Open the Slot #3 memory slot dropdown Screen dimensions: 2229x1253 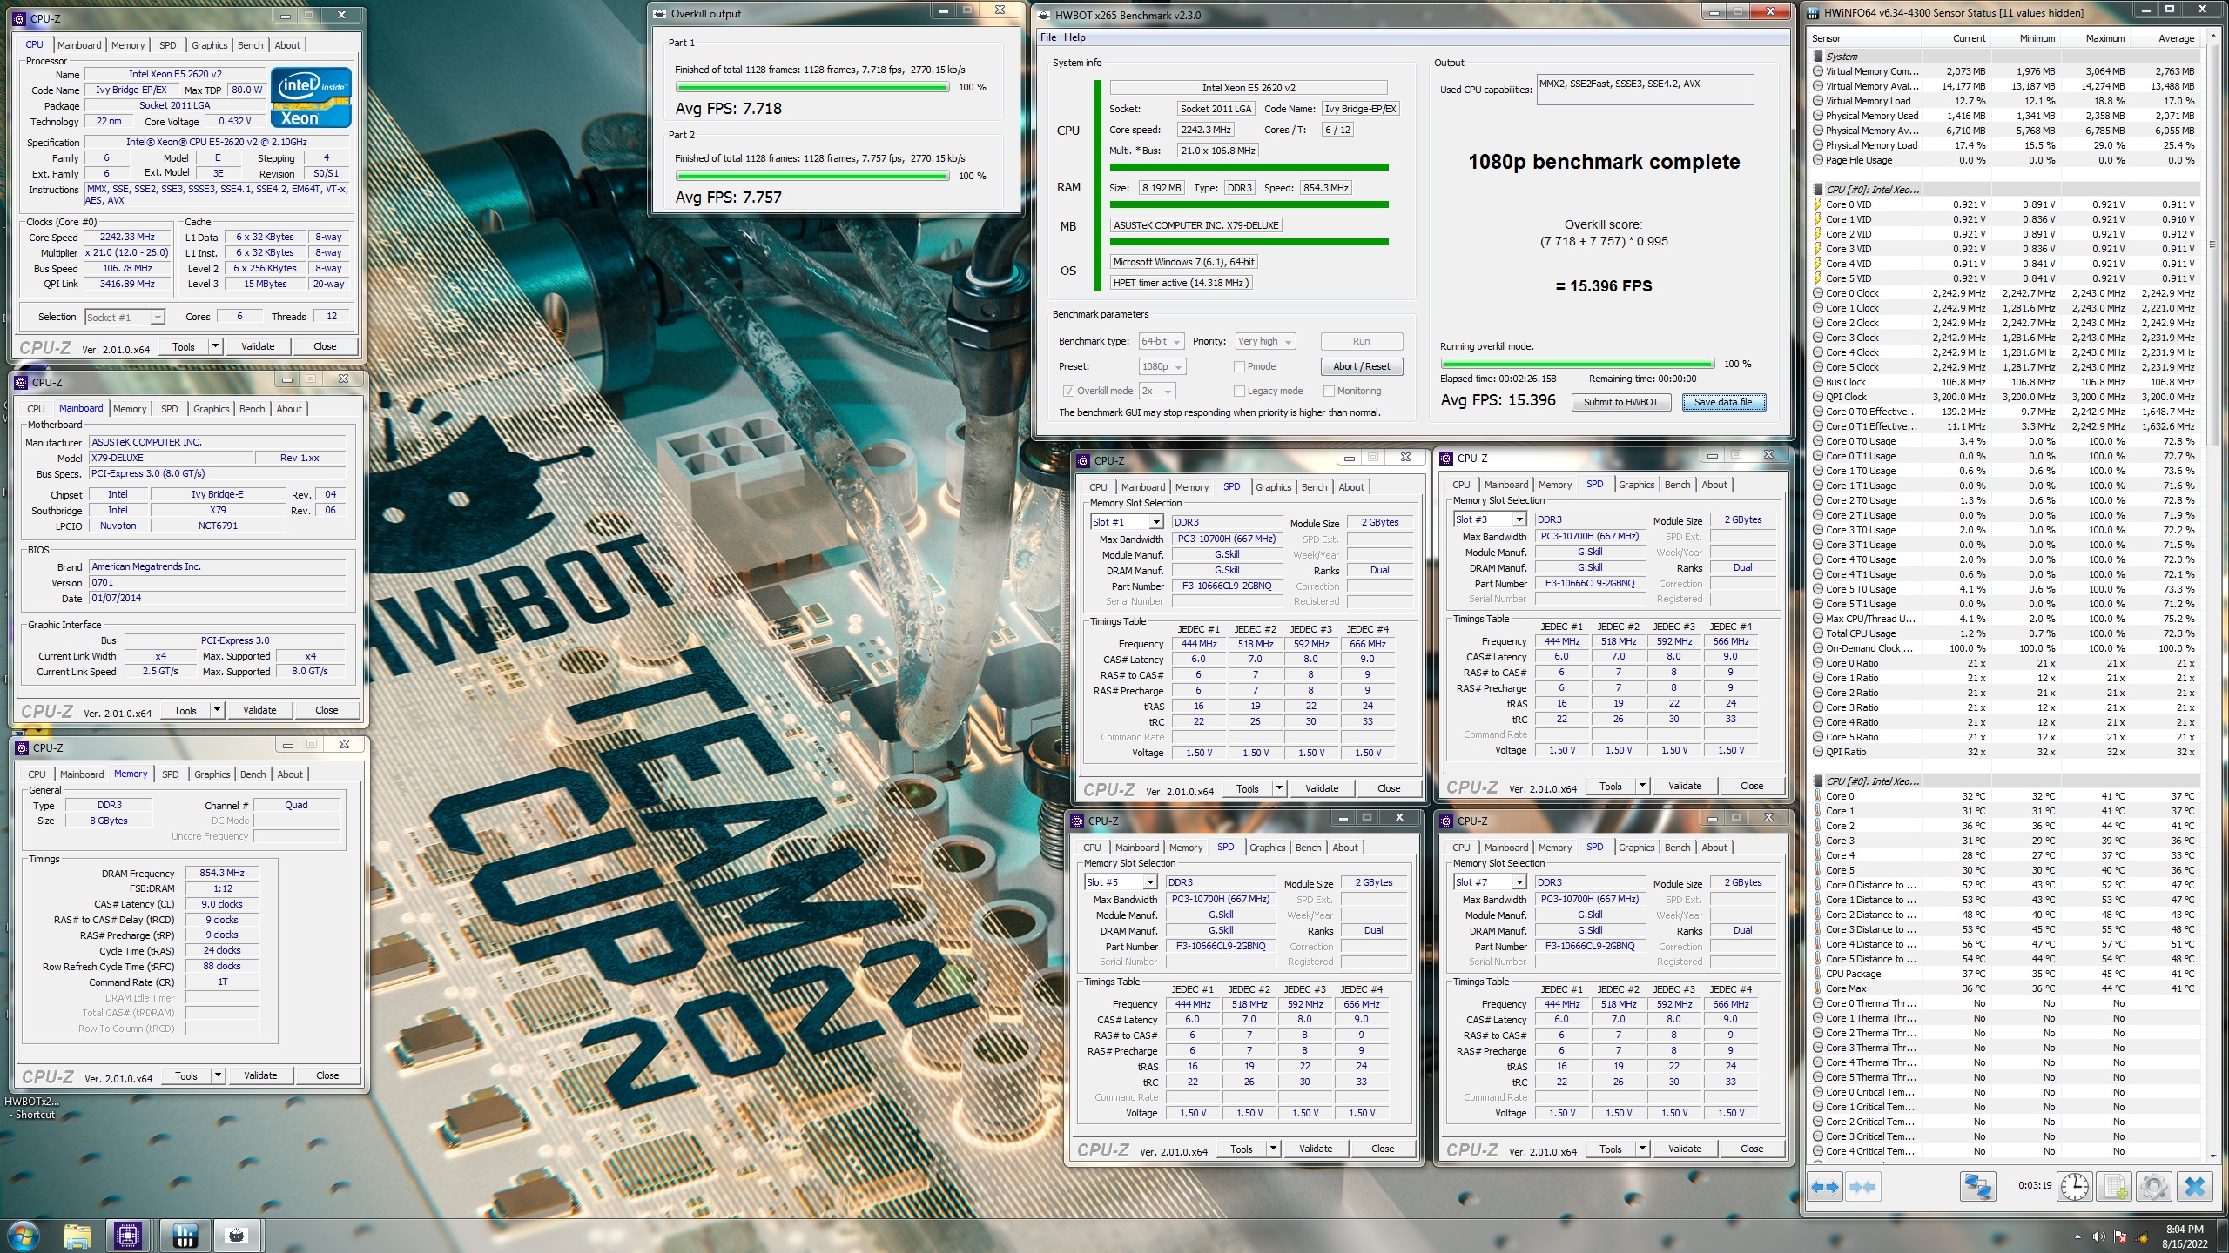tap(1490, 519)
